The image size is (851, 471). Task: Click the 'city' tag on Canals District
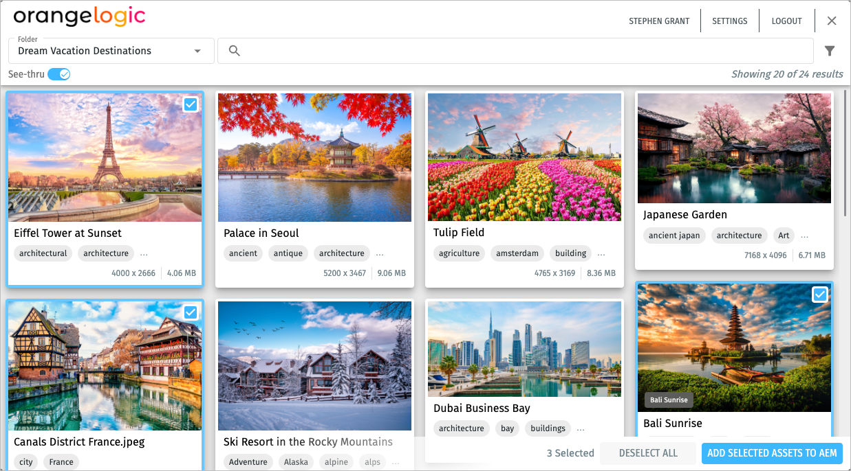pyautogui.click(x=26, y=462)
